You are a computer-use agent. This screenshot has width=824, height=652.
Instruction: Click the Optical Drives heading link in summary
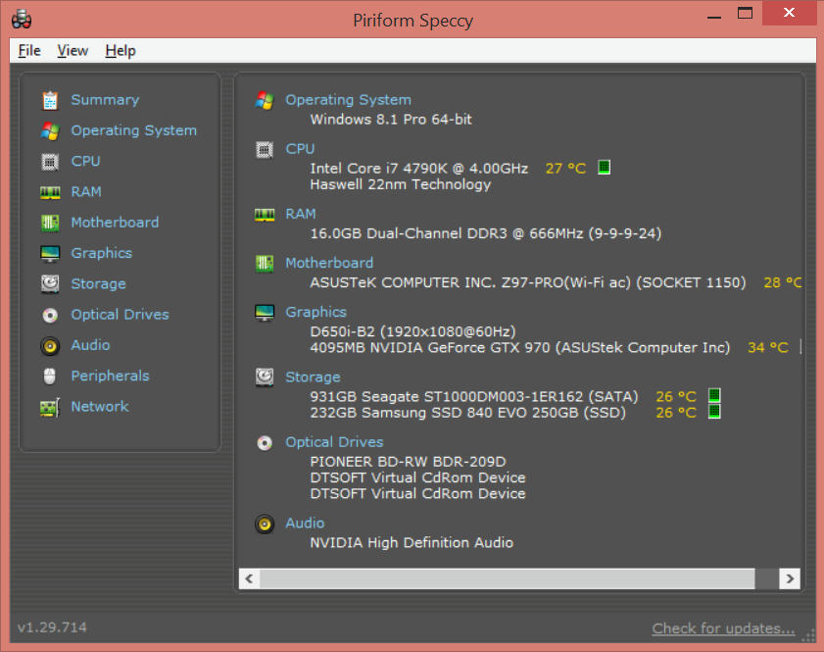335,443
